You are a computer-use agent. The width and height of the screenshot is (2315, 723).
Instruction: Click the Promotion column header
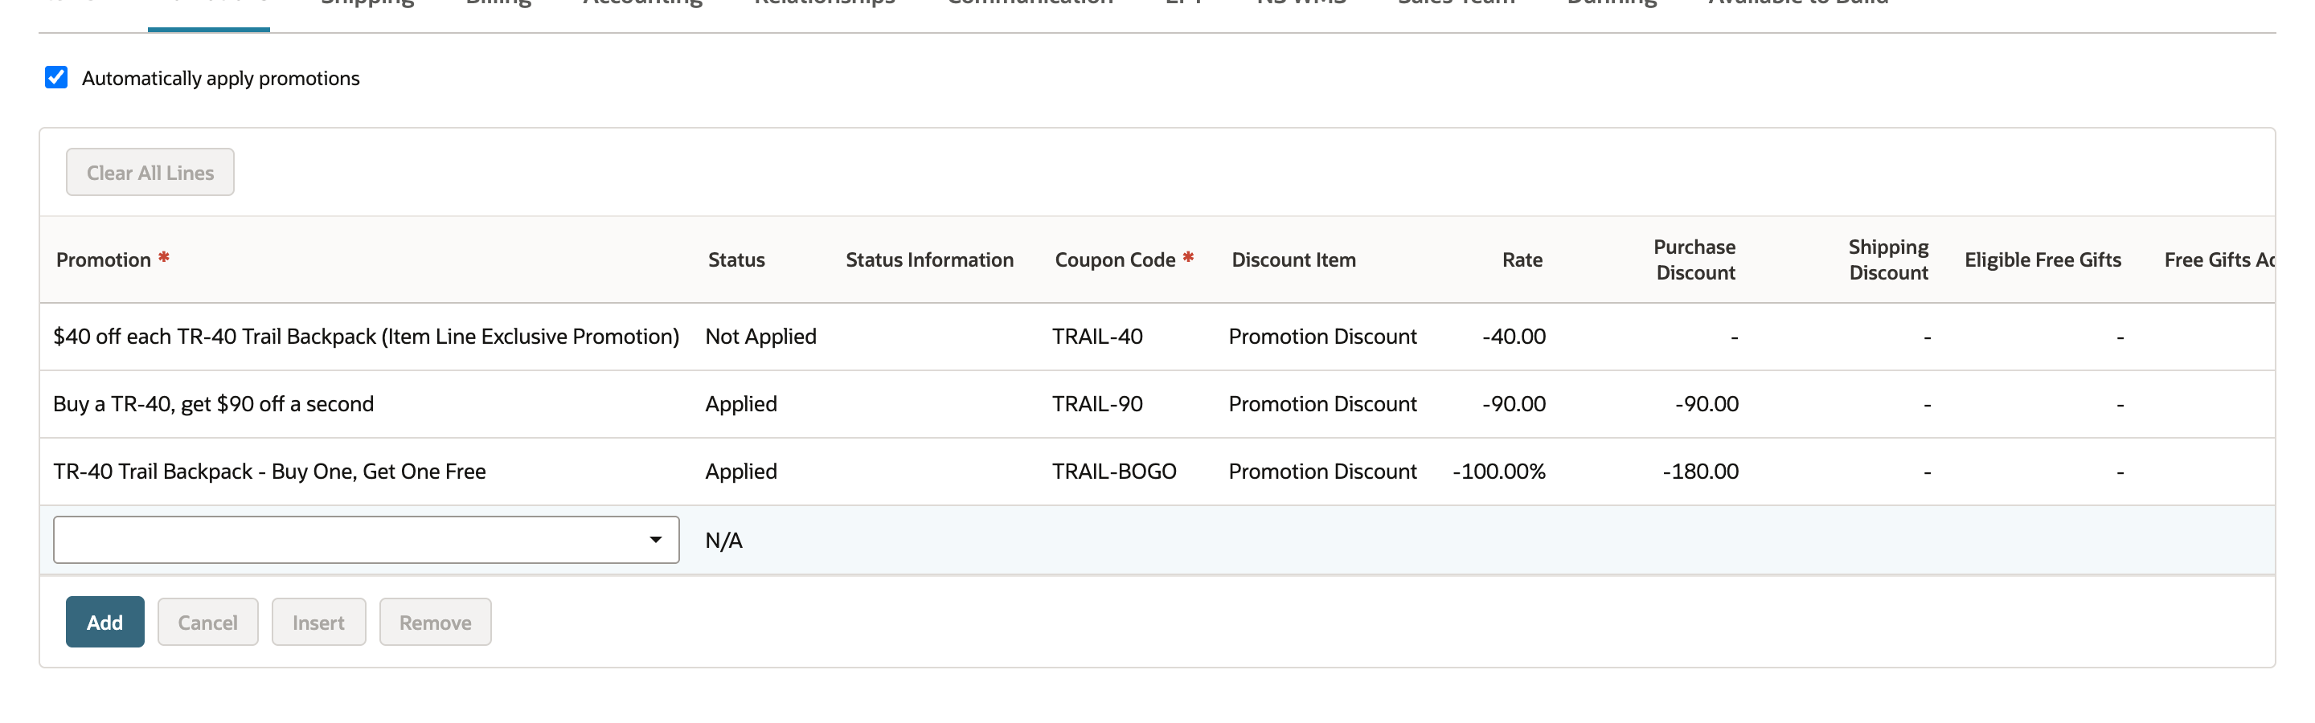(104, 260)
